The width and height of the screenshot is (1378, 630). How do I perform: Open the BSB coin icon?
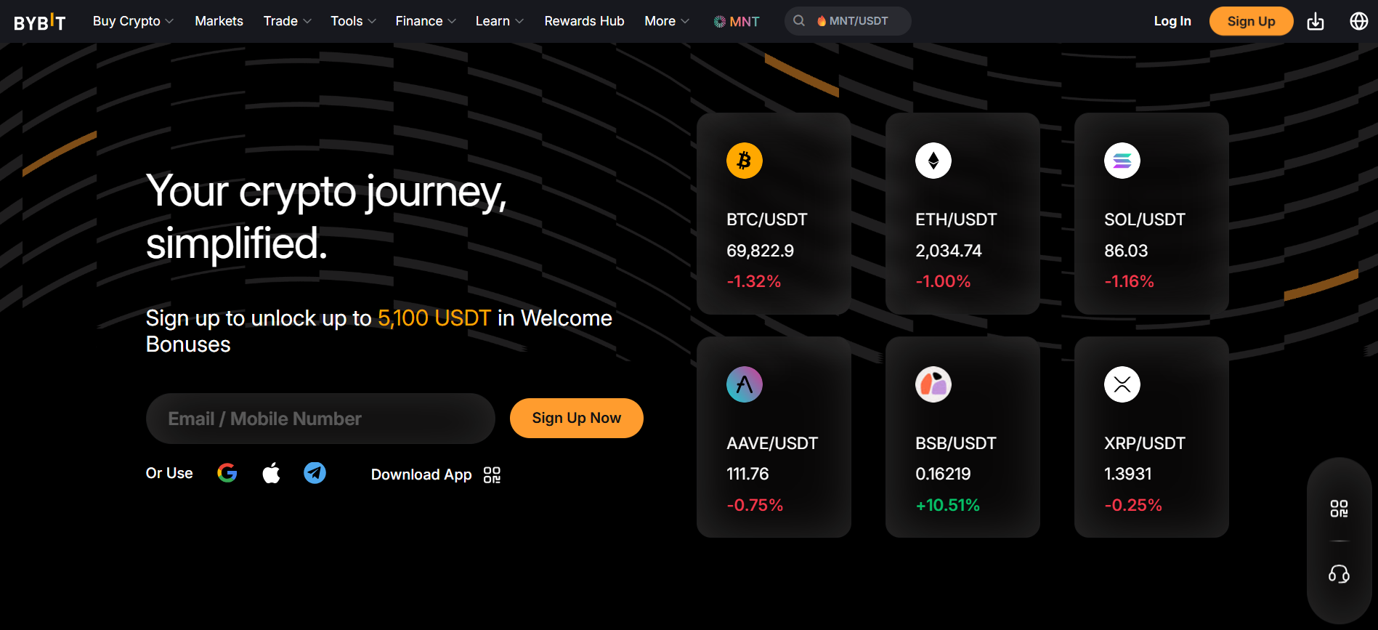(x=933, y=384)
